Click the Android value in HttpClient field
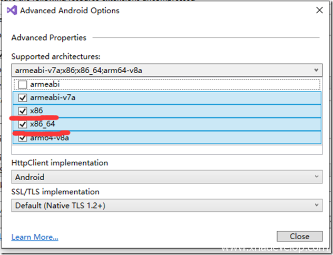 30,177
